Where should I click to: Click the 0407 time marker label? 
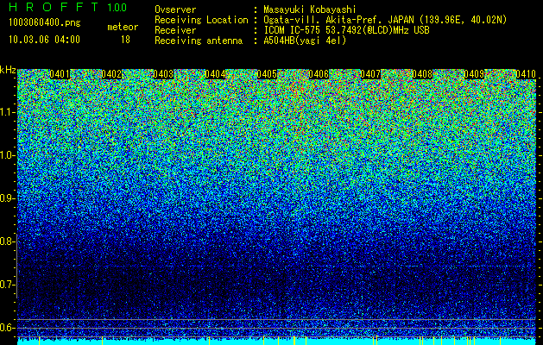point(370,74)
